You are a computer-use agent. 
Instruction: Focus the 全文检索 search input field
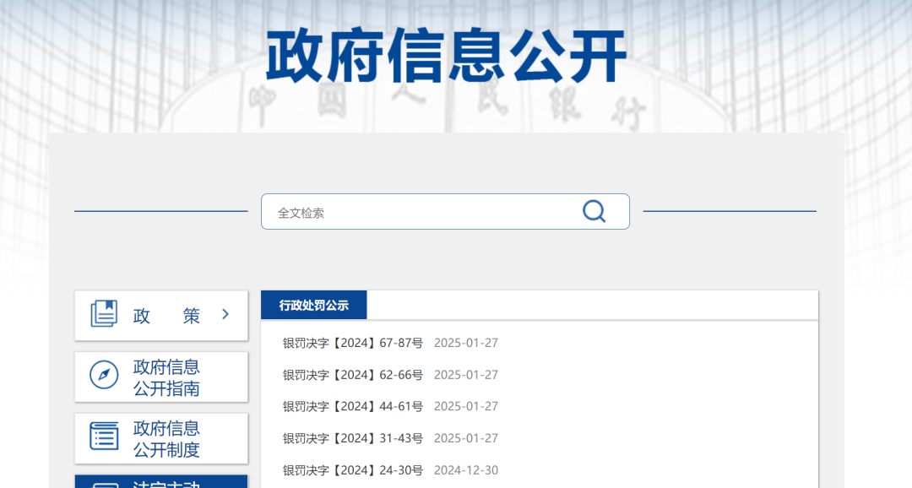point(445,212)
